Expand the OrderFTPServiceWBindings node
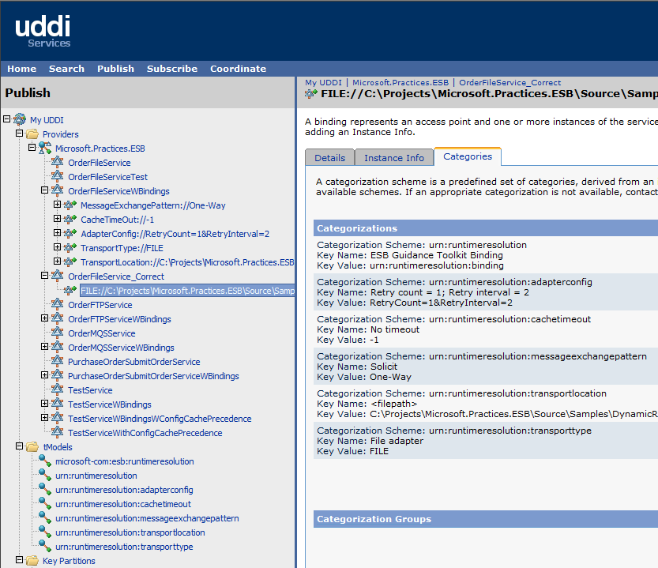 click(x=44, y=318)
